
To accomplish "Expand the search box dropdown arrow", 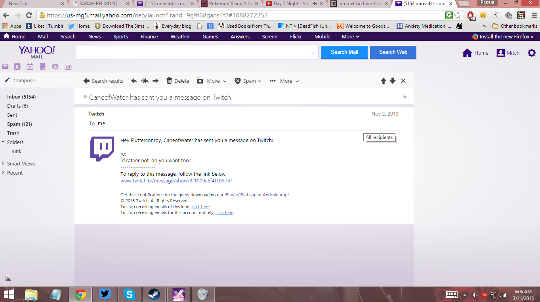I will 313,53.
